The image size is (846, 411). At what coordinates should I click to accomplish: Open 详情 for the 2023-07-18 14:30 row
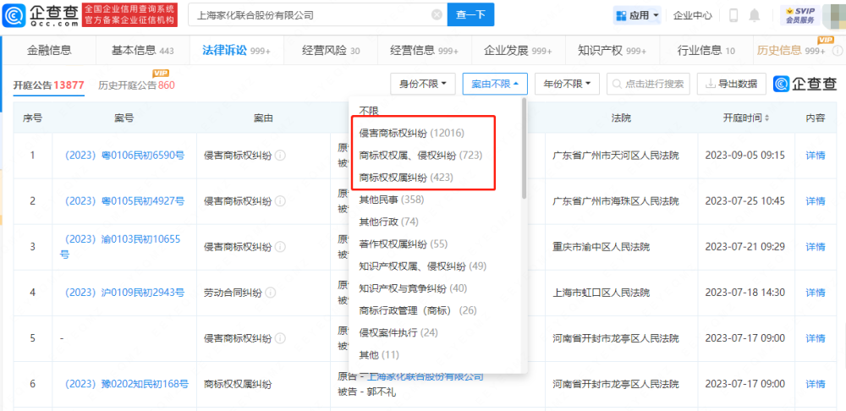click(x=816, y=293)
